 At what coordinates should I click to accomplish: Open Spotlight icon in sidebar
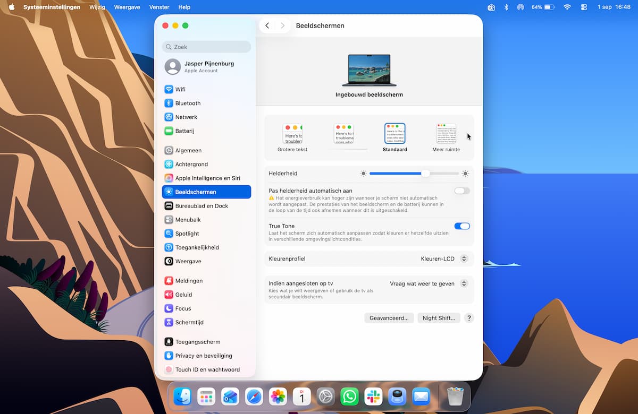coord(169,233)
